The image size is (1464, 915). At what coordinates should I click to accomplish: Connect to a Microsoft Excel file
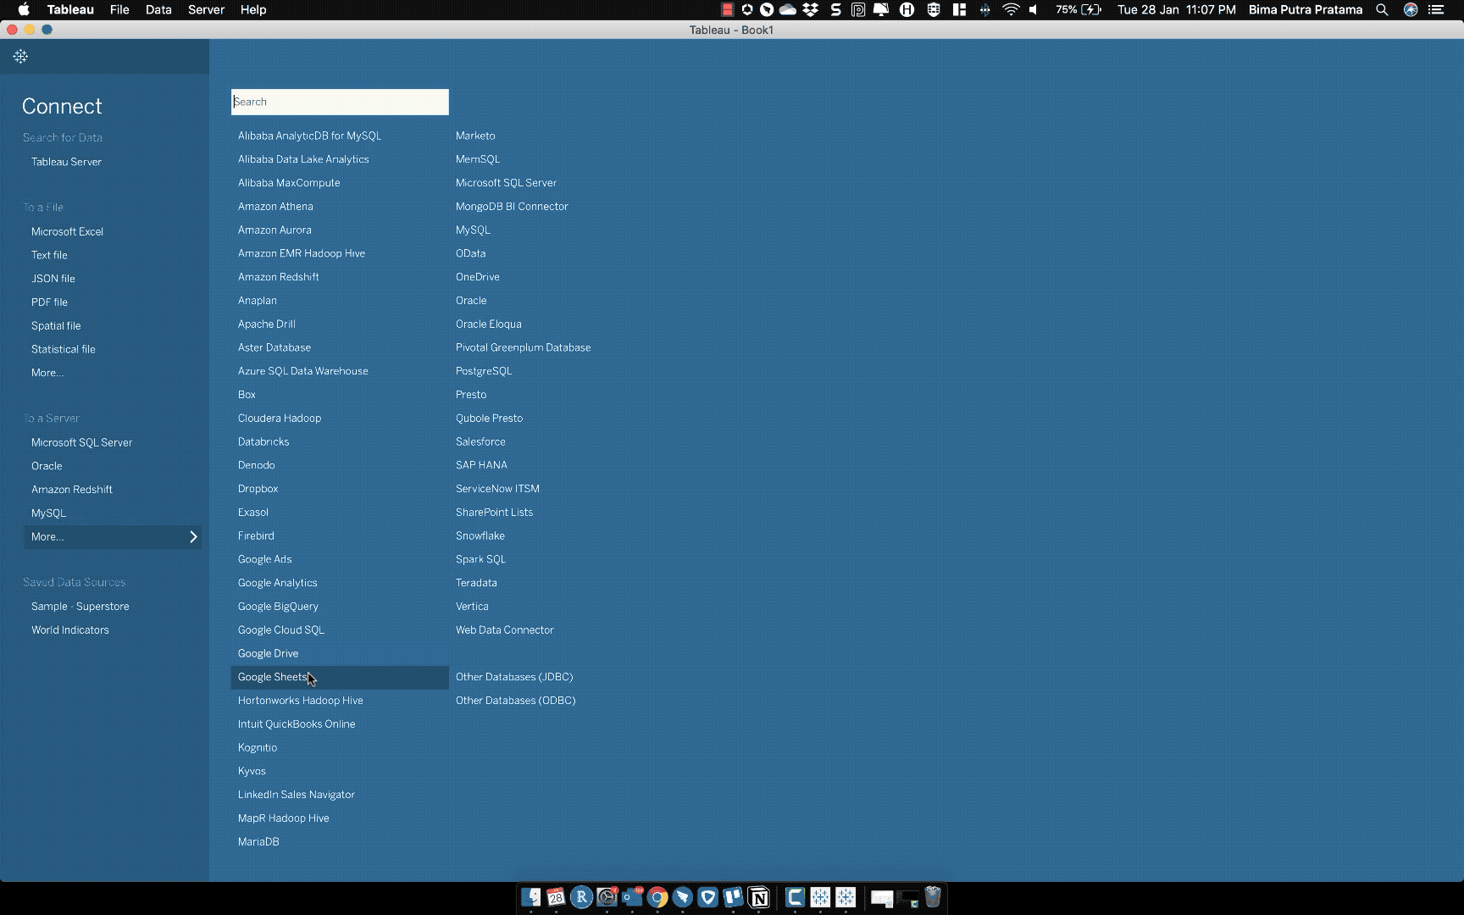[67, 231]
